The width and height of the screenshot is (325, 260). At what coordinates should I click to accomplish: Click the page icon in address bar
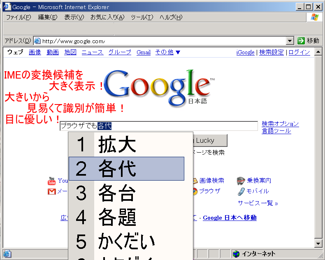[x=37, y=41]
